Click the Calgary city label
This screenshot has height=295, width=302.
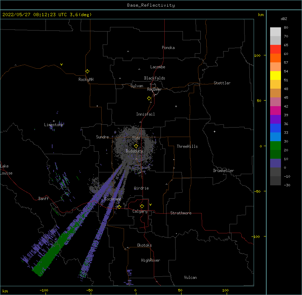(140, 211)
